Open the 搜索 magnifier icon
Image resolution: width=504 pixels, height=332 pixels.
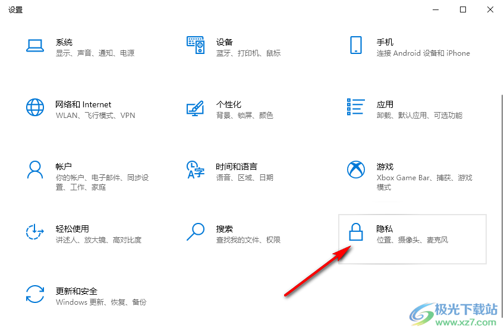coord(196,232)
